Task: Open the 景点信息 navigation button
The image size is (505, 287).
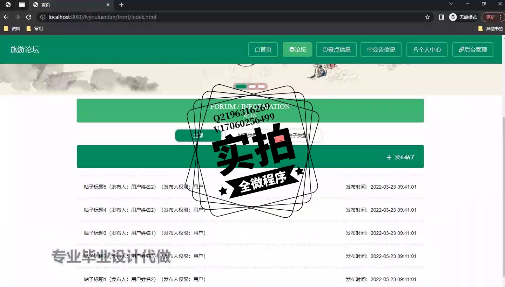Action: [336, 49]
